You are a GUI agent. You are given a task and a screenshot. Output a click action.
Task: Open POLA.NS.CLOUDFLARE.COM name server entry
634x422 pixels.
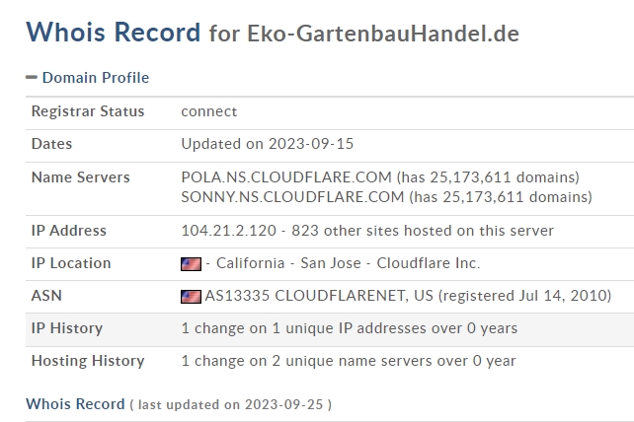pos(286,177)
